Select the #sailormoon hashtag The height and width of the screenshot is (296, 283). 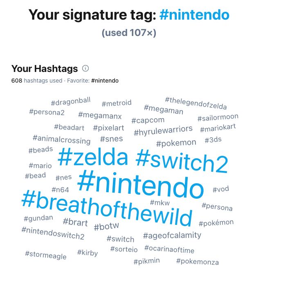[218, 117]
